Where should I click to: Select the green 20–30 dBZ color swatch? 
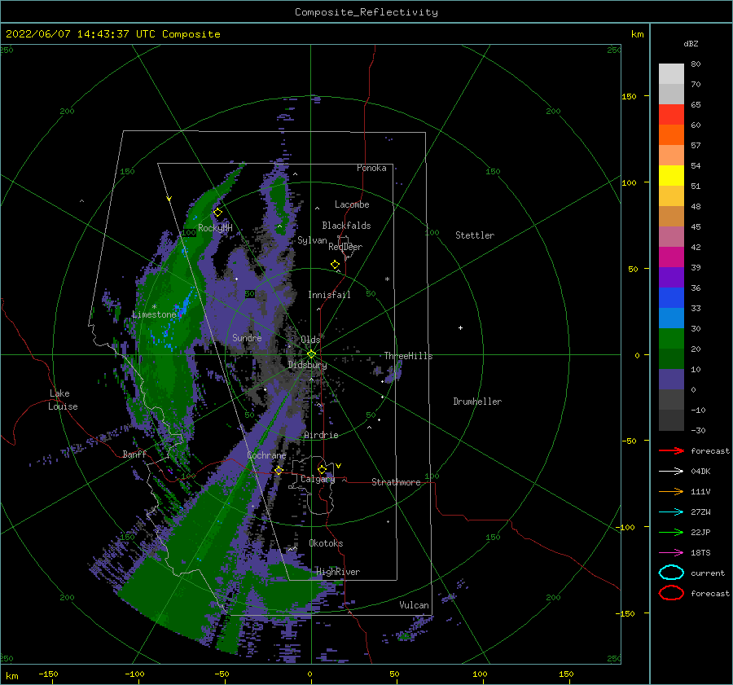pos(671,339)
